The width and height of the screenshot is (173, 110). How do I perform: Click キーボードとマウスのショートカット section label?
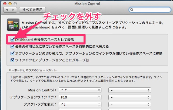coord(32,70)
